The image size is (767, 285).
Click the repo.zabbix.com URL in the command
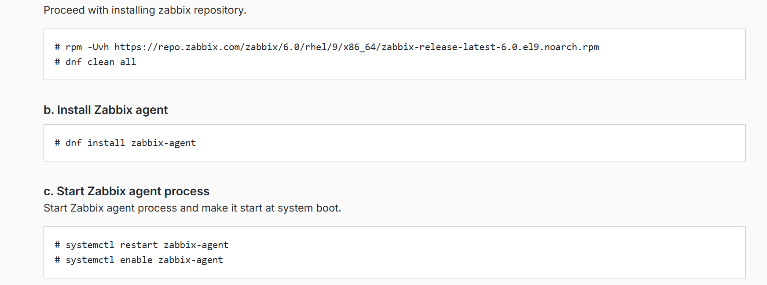(357, 47)
